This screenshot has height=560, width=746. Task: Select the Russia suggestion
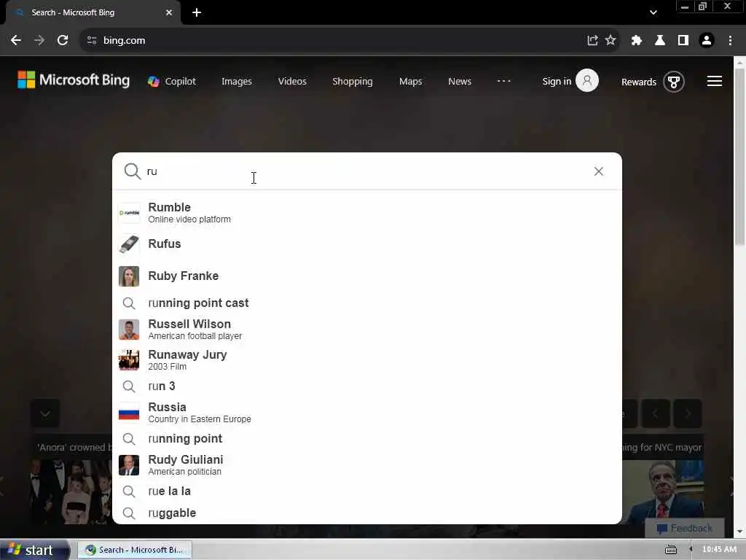[367, 413]
